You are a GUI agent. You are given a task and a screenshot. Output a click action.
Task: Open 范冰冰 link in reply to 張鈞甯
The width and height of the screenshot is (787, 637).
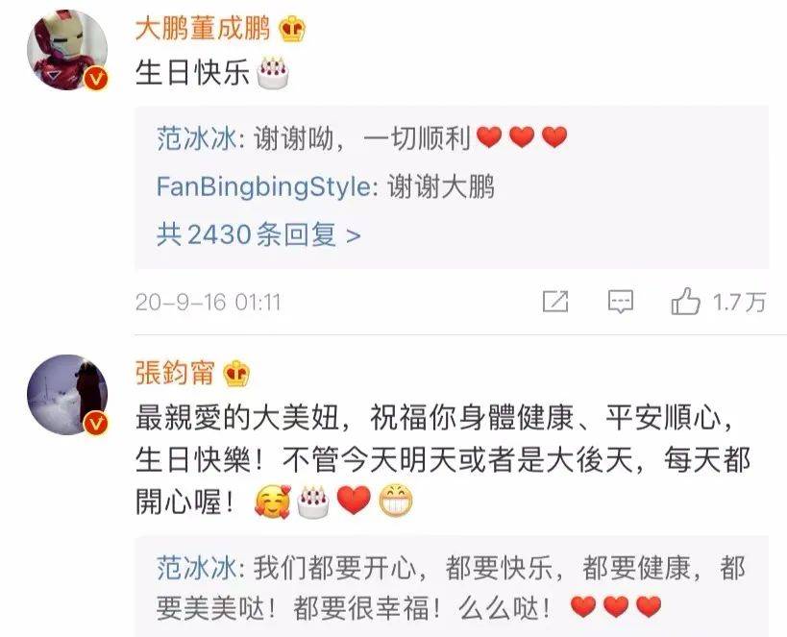tap(196, 569)
